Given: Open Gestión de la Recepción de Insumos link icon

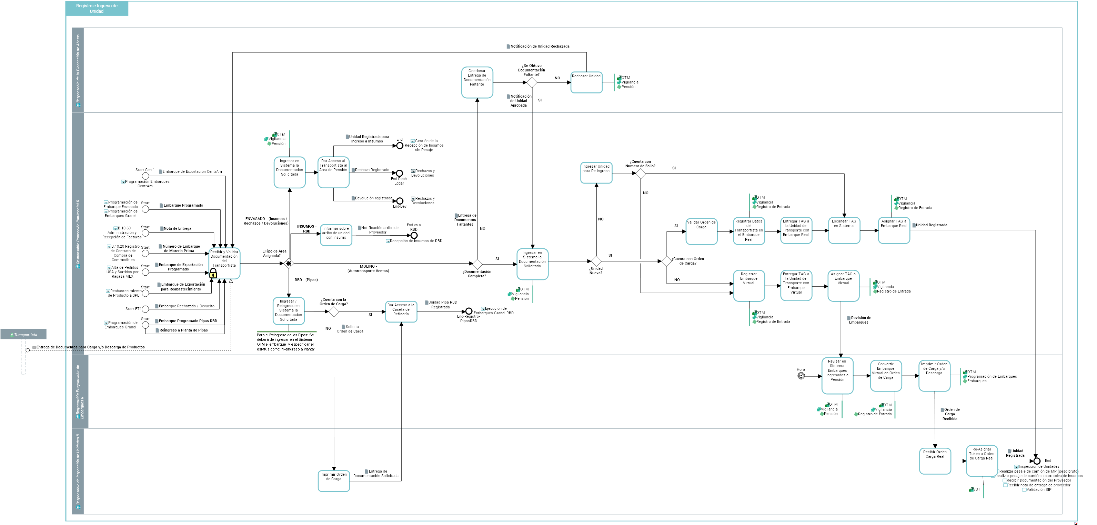Looking at the screenshot, I should click(x=413, y=141).
